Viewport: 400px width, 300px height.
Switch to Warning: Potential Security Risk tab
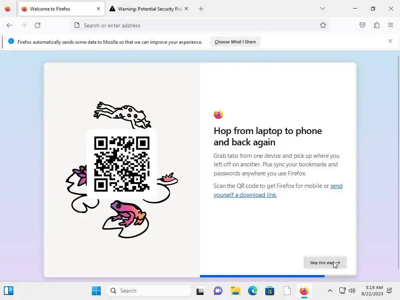click(150, 9)
